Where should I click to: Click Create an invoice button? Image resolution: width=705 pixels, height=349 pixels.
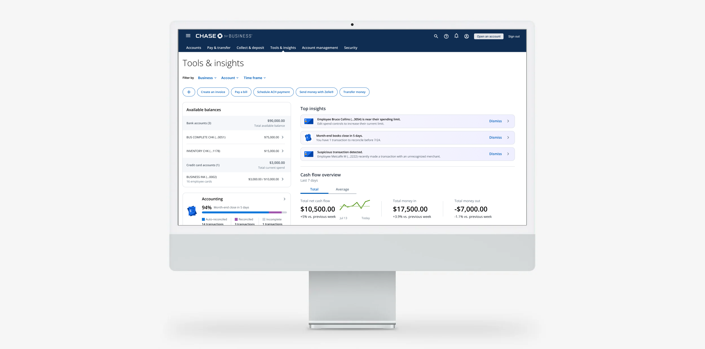pos(213,92)
